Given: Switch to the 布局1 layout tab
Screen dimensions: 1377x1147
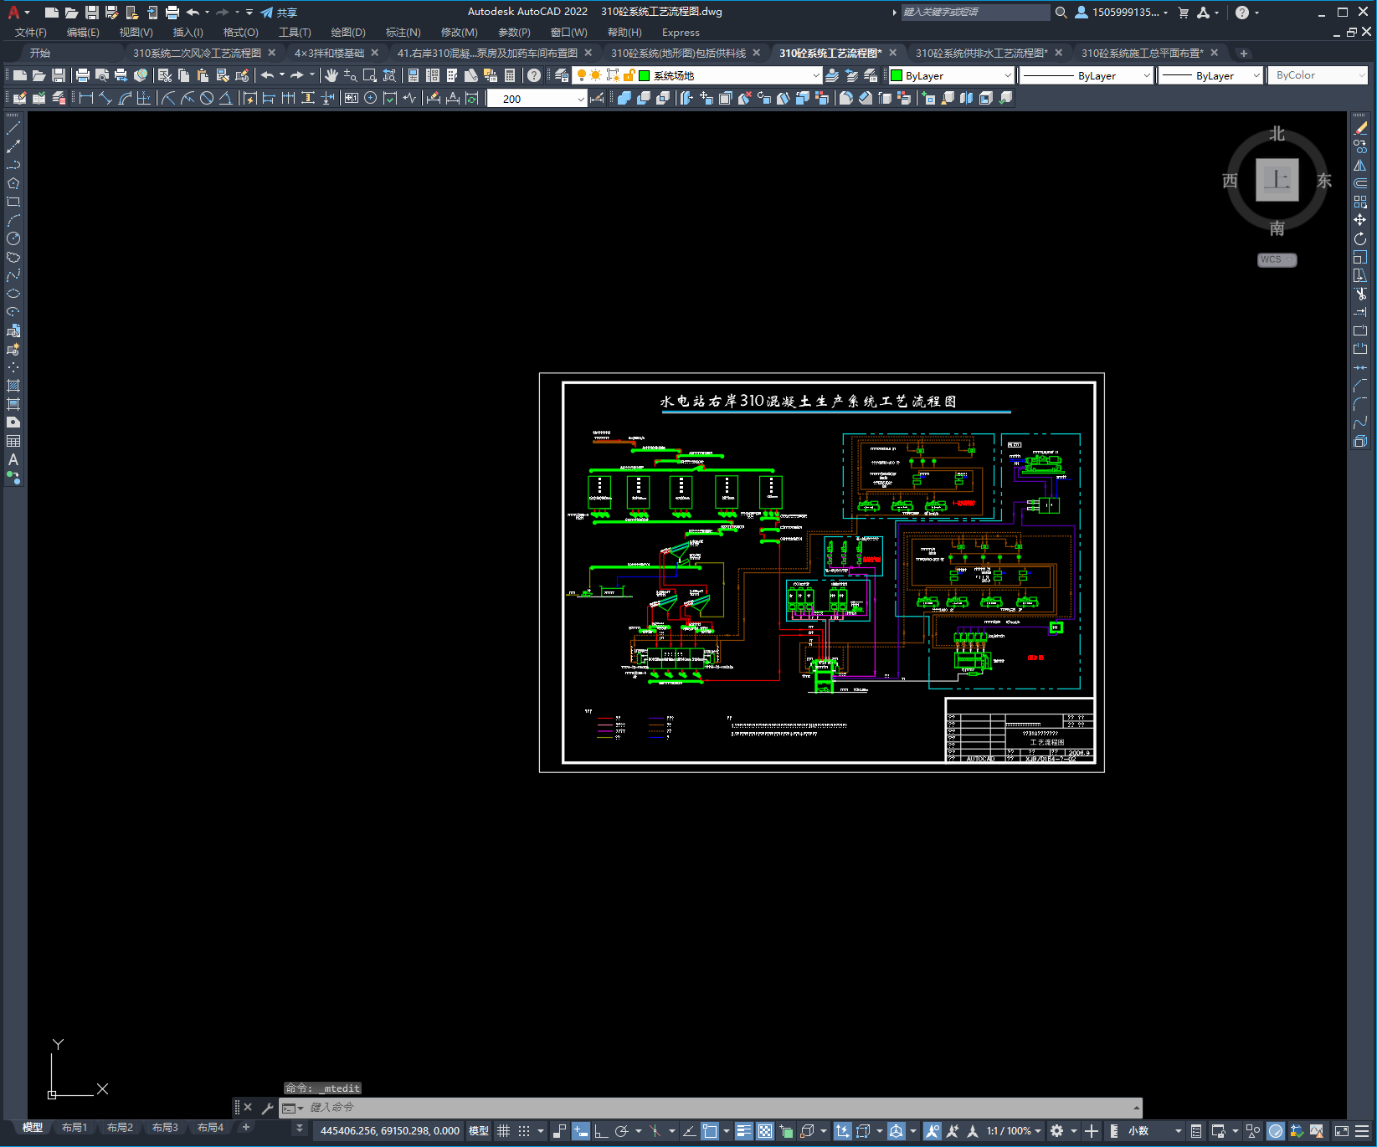Looking at the screenshot, I should tap(75, 1128).
